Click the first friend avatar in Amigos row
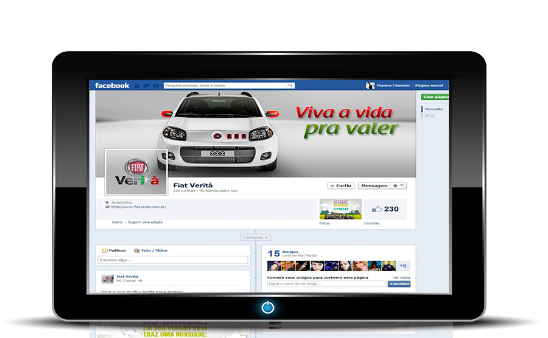The width and height of the screenshot is (548, 338). tap(274, 266)
